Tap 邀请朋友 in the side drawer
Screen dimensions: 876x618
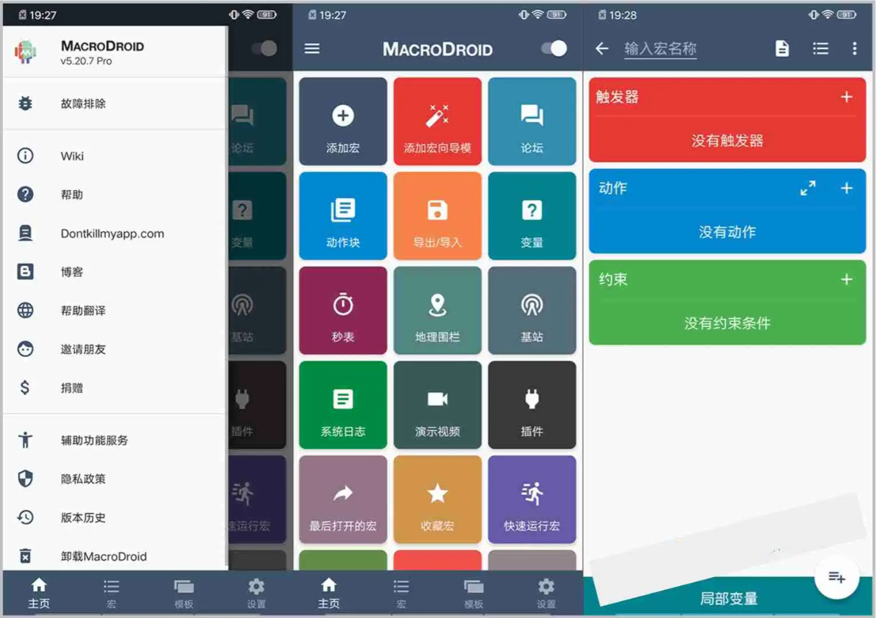point(114,349)
